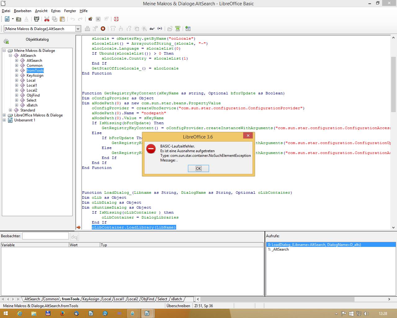Switch to the Select module tab
397x318 pixels.
tap(162, 299)
